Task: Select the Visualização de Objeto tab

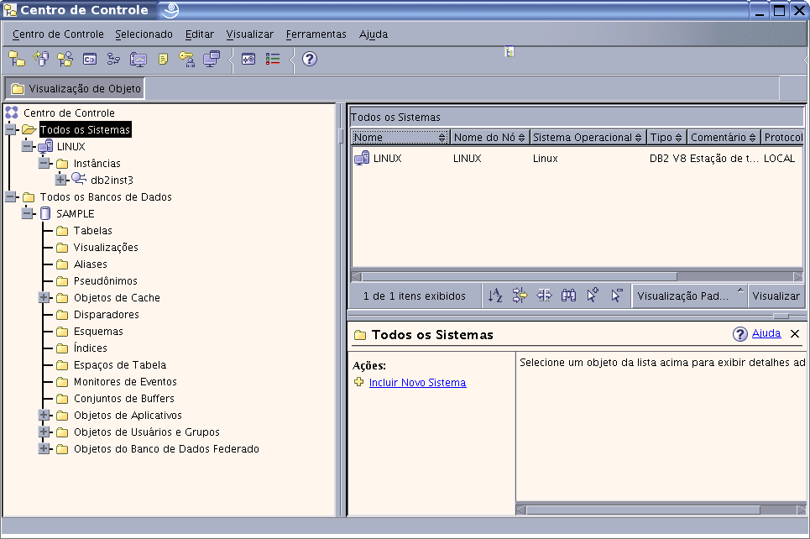Action: pyautogui.click(x=76, y=88)
